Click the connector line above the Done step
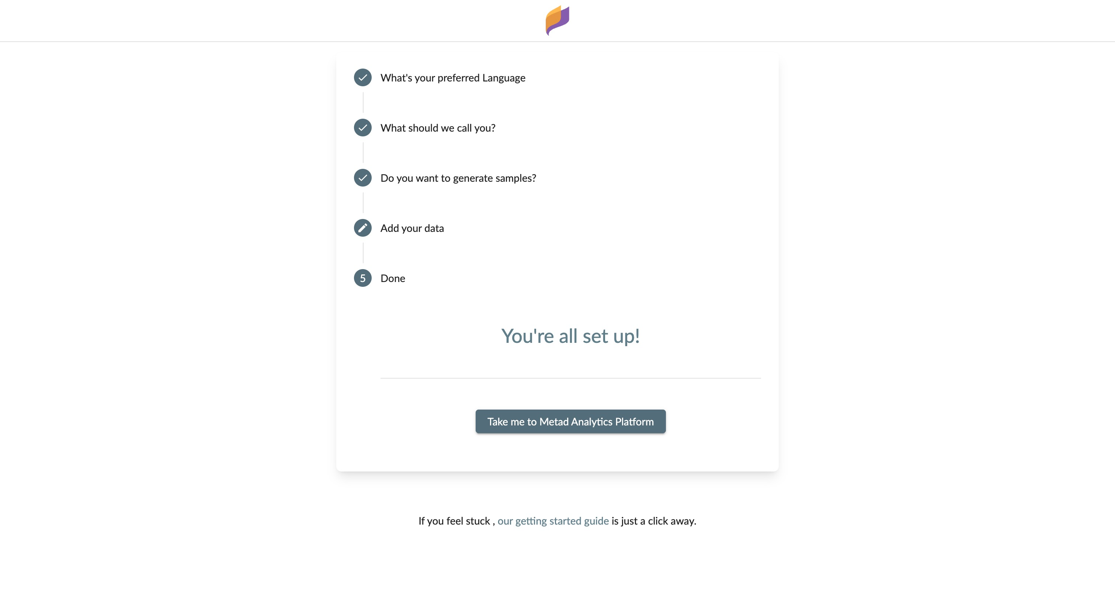1115x595 pixels. click(363, 253)
